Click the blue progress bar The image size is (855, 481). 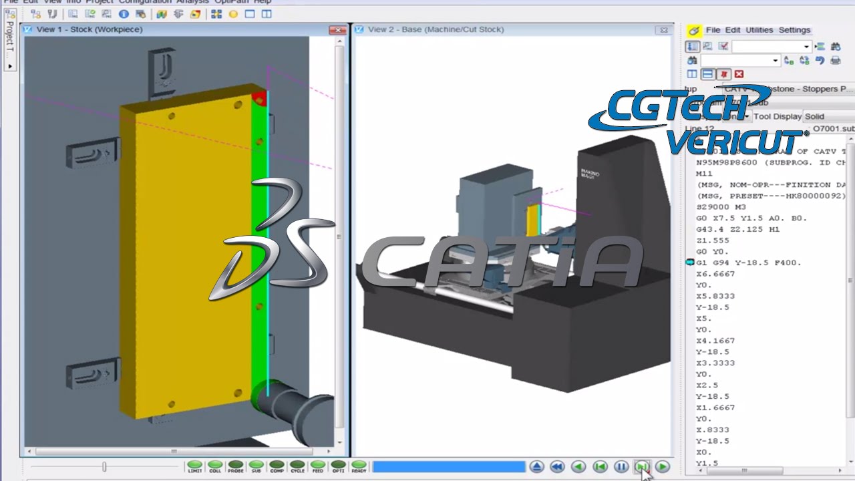(x=449, y=466)
